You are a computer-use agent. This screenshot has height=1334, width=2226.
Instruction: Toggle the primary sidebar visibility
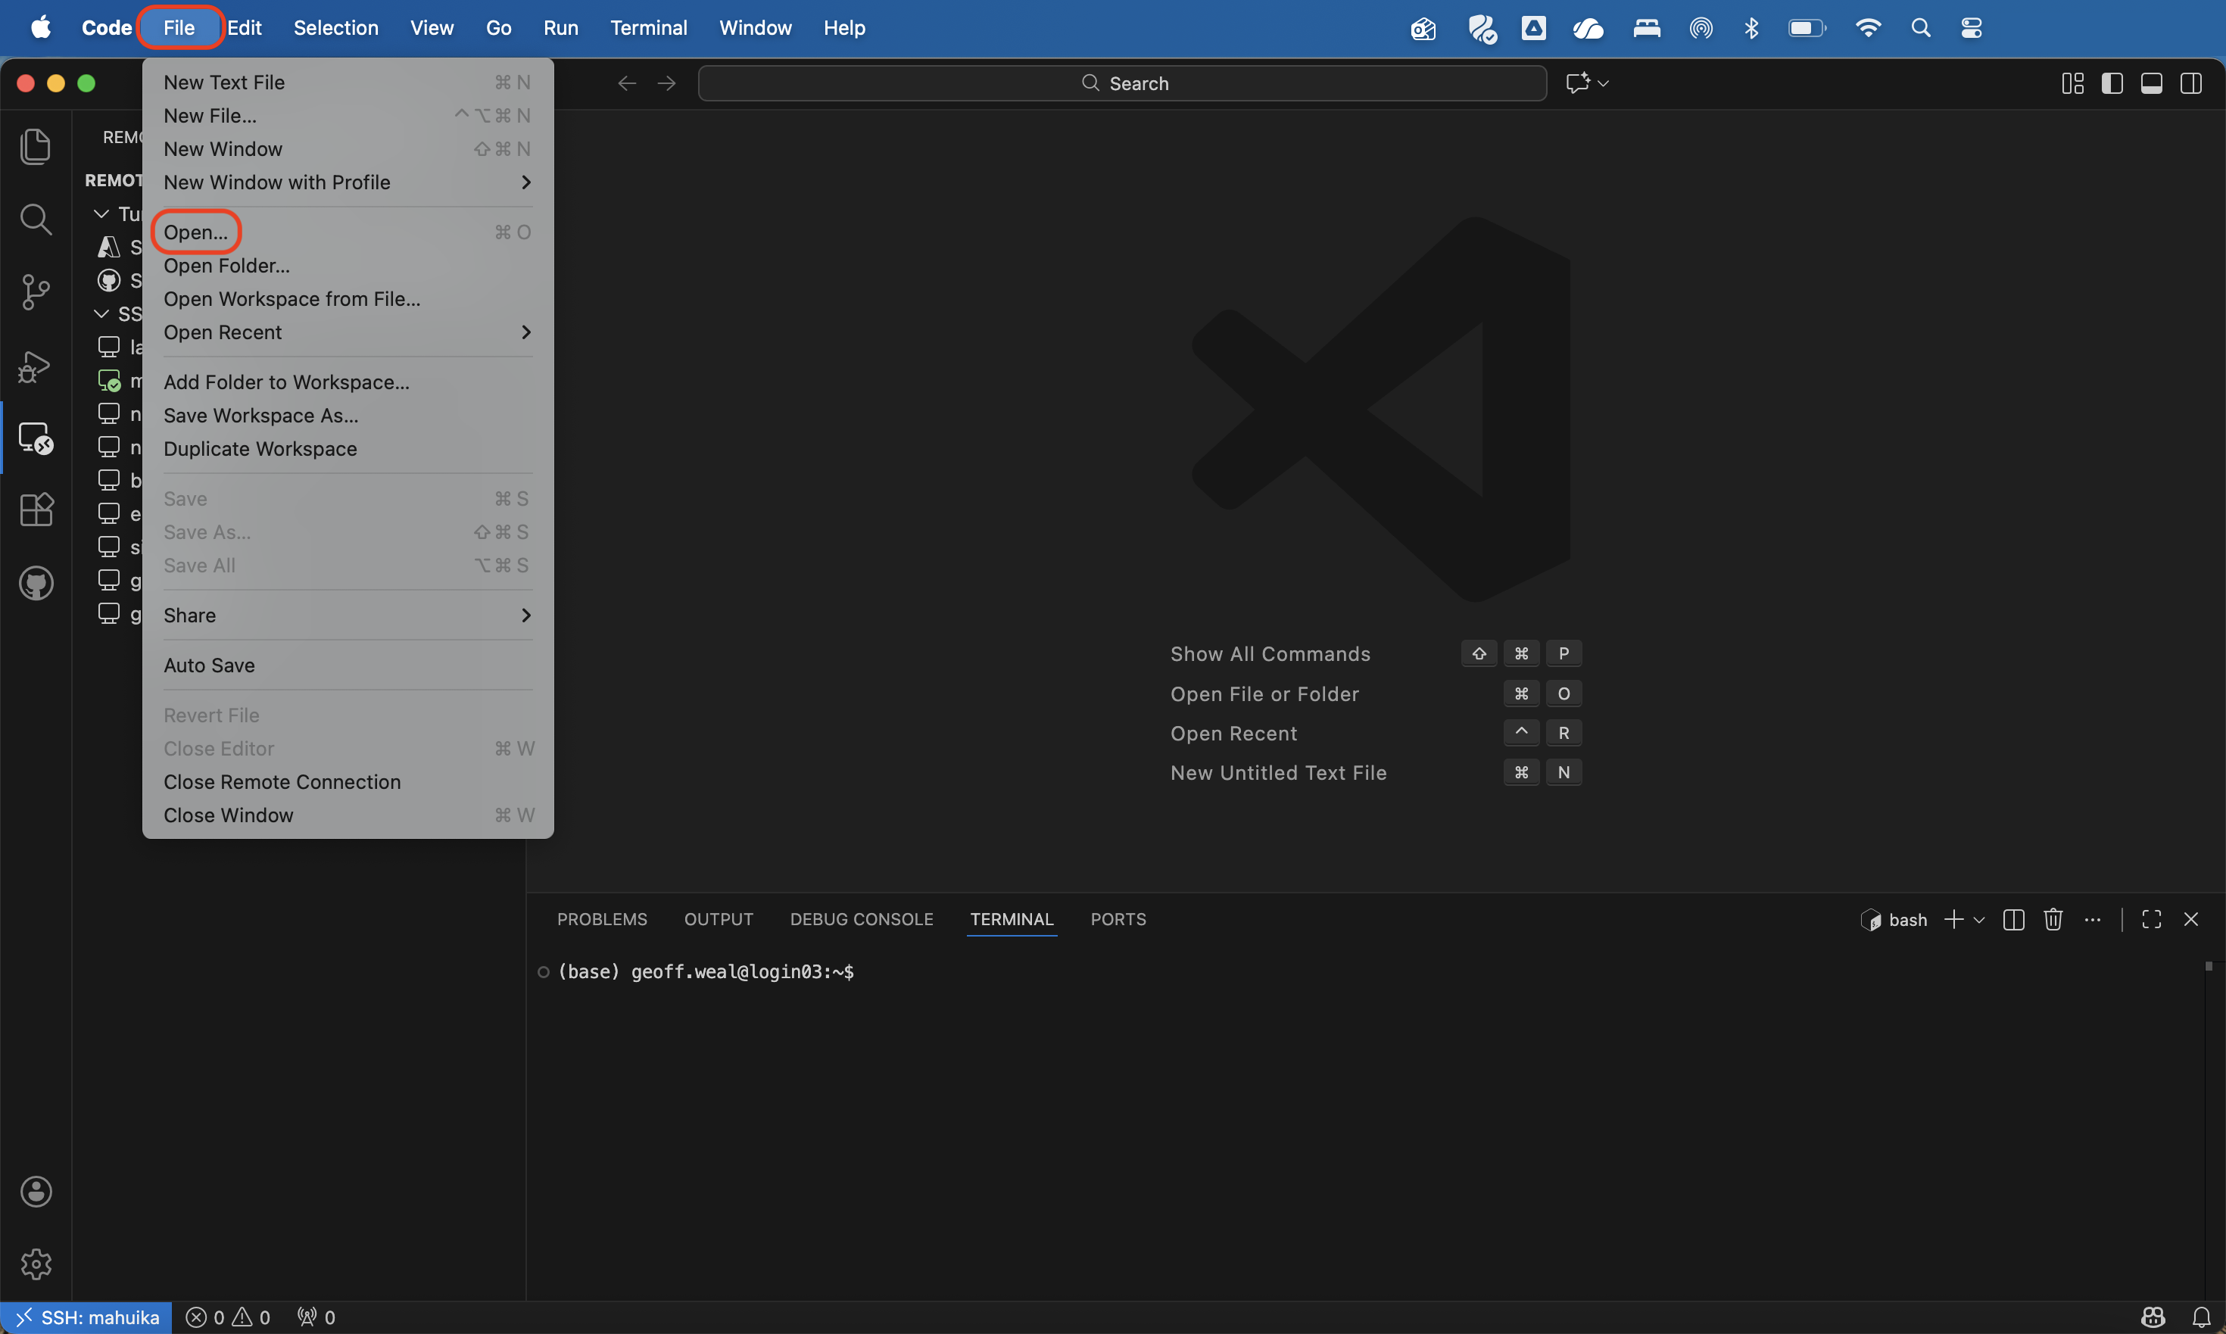click(2112, 83)
